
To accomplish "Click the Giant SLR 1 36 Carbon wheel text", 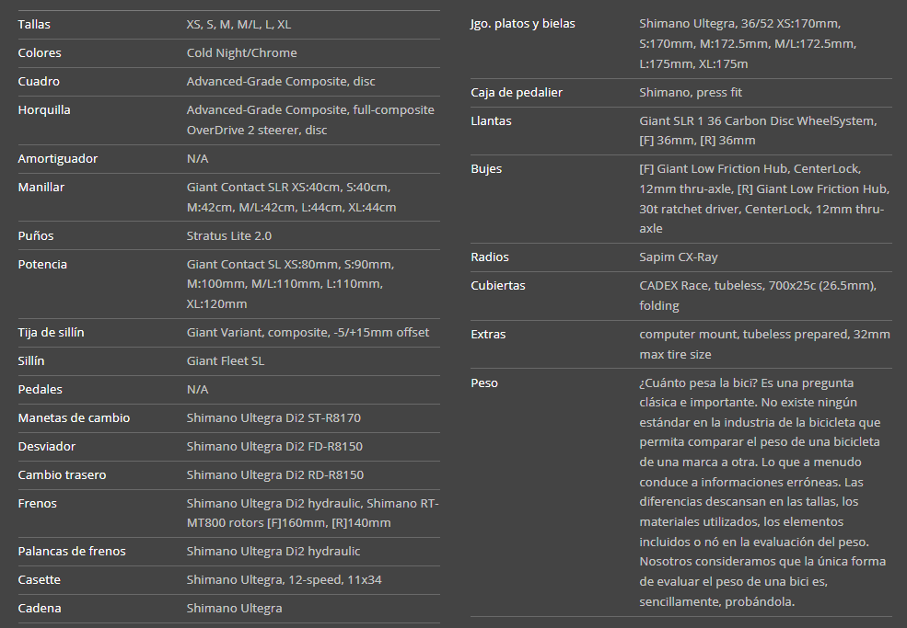I will (757, 130).
